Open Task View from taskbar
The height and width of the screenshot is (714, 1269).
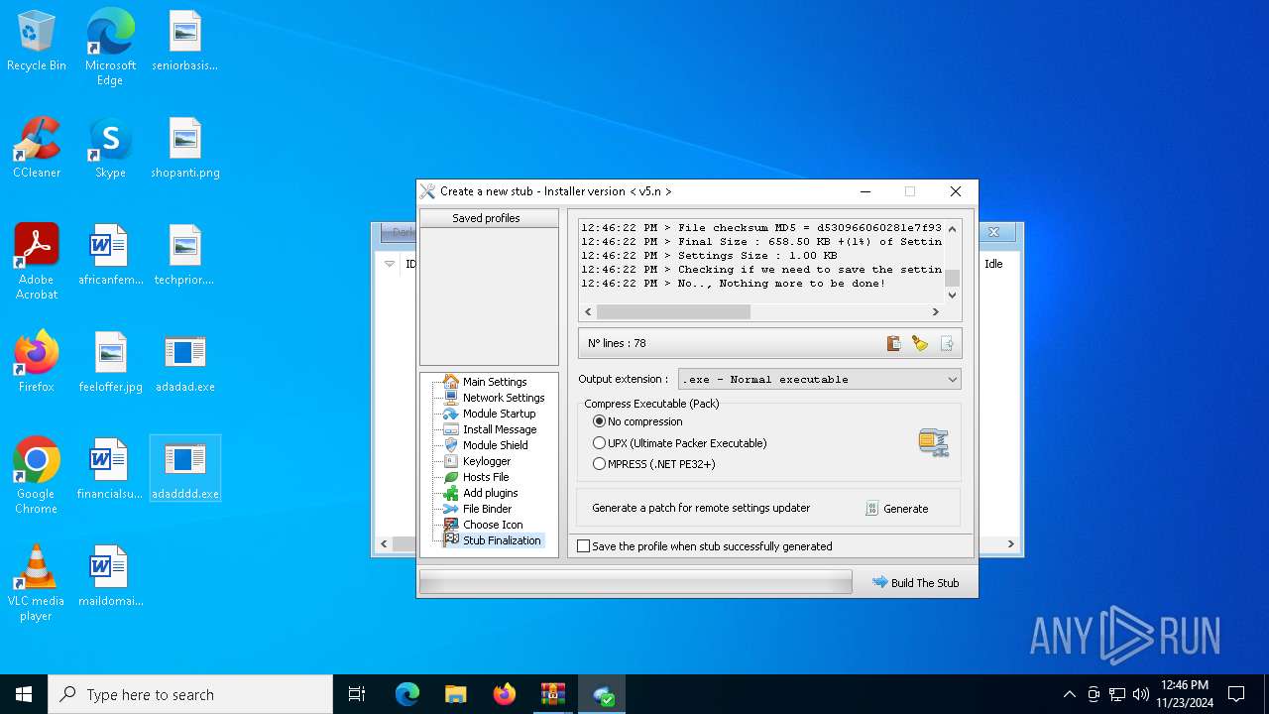357,694
